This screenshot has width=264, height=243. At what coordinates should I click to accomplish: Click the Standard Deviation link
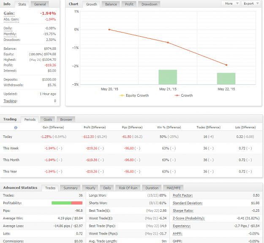(188, 203)
